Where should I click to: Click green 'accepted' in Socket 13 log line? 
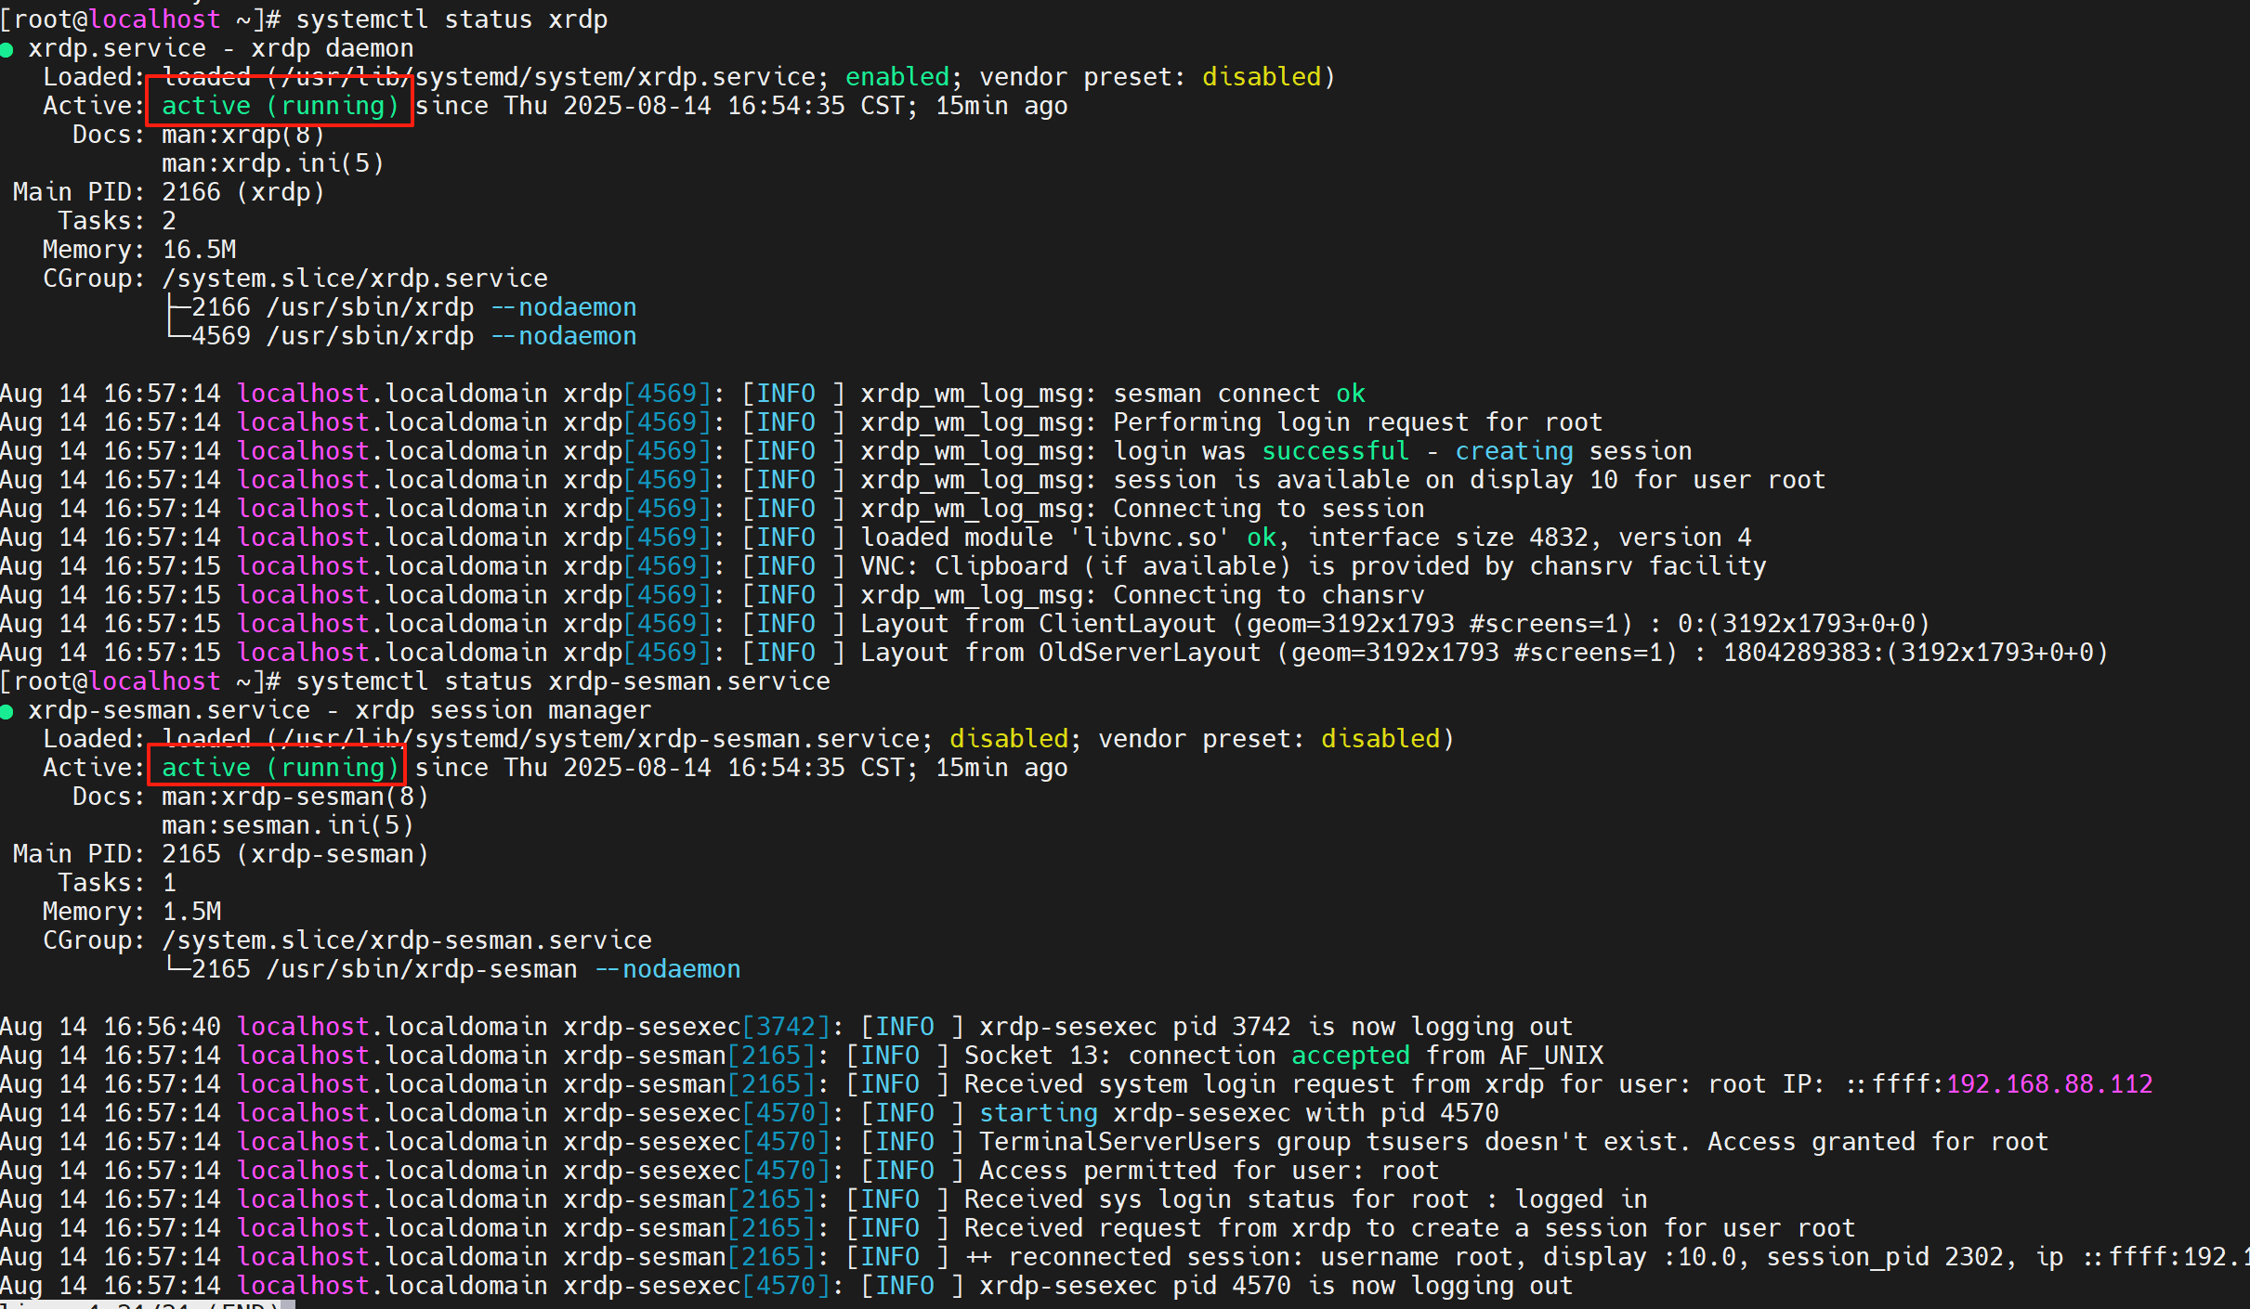coord(1350,1056)
